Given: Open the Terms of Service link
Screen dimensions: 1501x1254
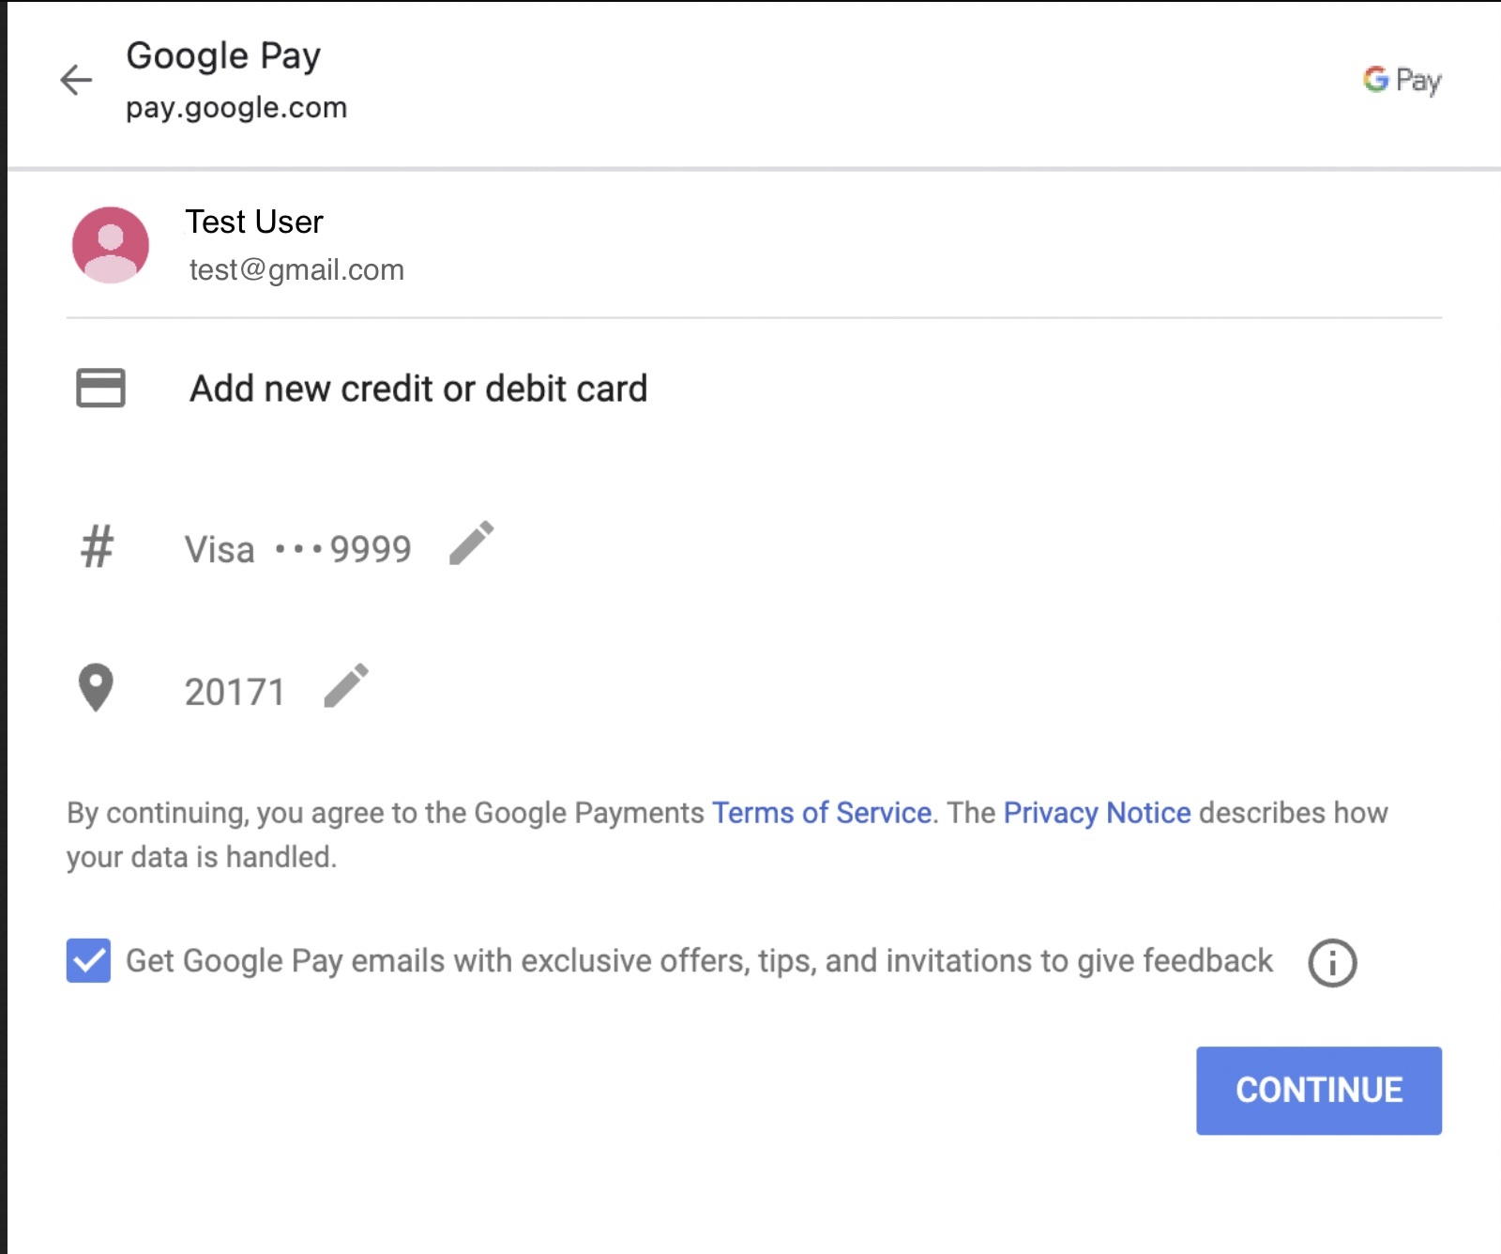Looking at the screenshot, I should click(x=822, y=813).
